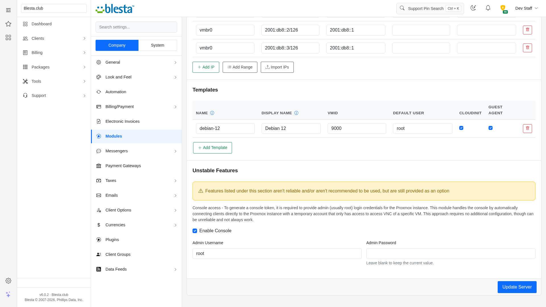Open favorites star icon
This screenshot has width=546, height=307.
pos(8,24)
